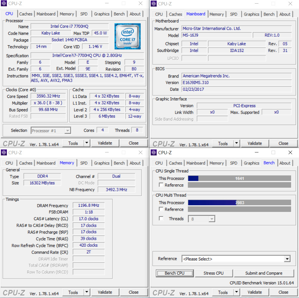Tick the Threads checkbox
The image size is (299, 298).
[161, 219]
